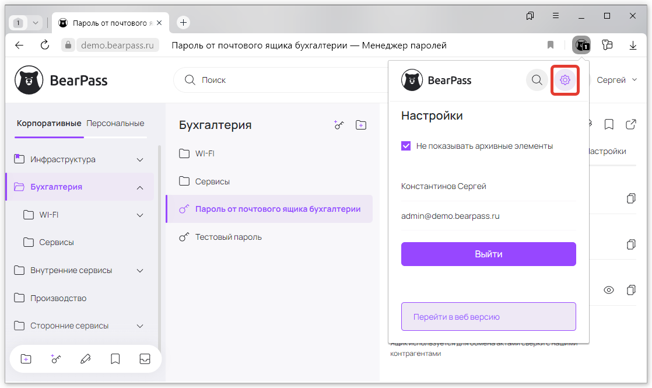Click the BearPass extension icon in browser toolbar
The height and width of the screenshot is (388, 652).
tap(581, 45)
